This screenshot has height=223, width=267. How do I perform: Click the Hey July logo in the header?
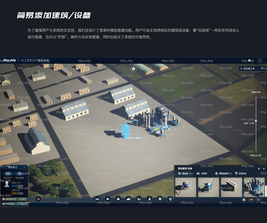pyautogui.click(x=10, y=60)
